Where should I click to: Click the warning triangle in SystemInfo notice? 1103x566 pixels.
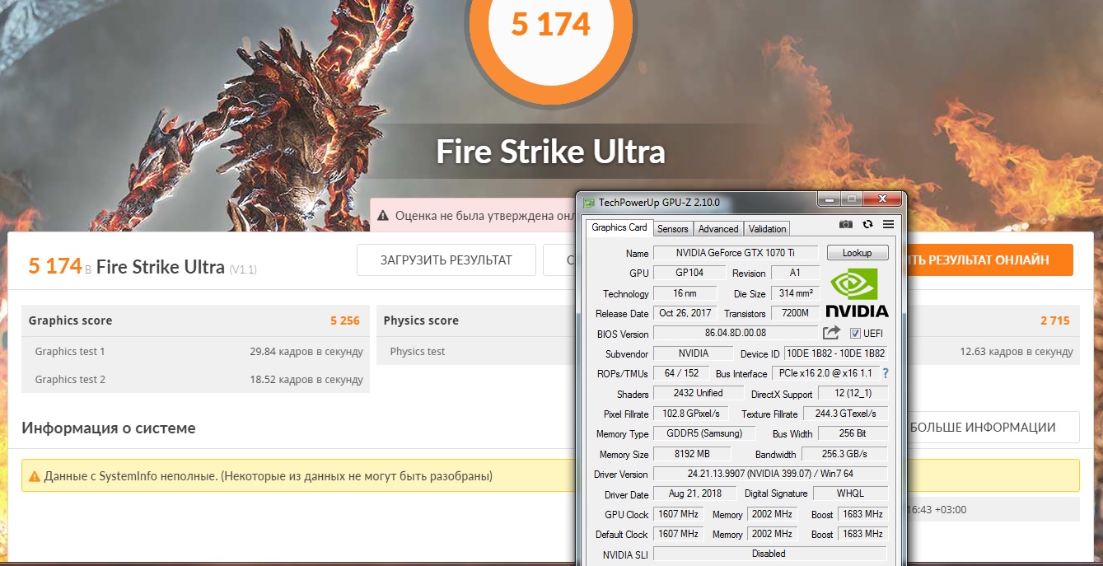click(35, 476)
